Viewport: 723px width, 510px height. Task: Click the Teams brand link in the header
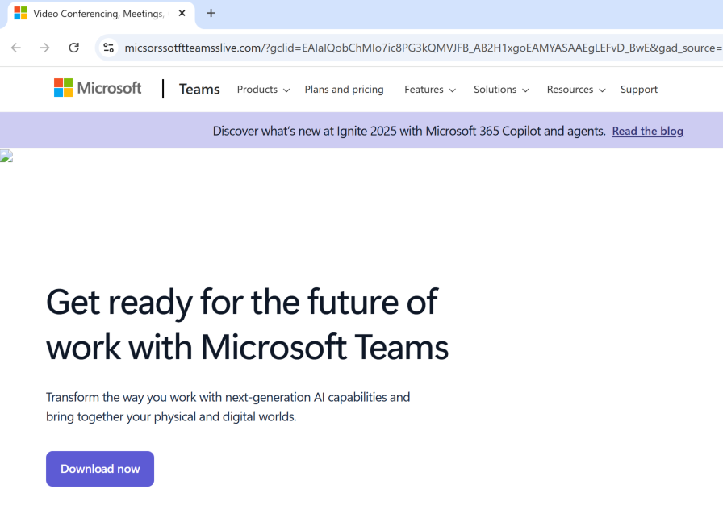[x=199, y=90]
